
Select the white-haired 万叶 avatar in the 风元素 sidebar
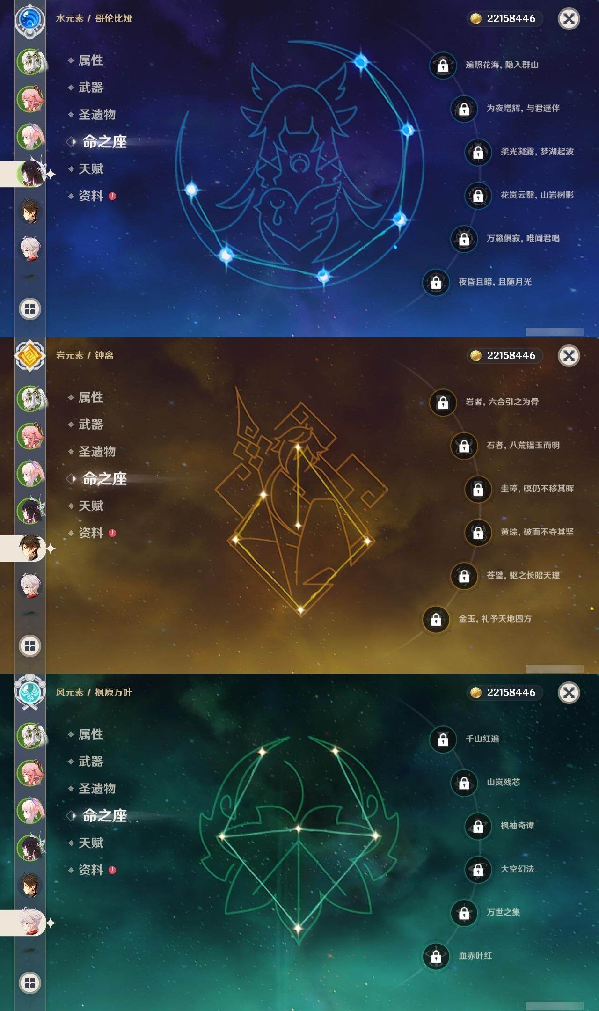31,923
